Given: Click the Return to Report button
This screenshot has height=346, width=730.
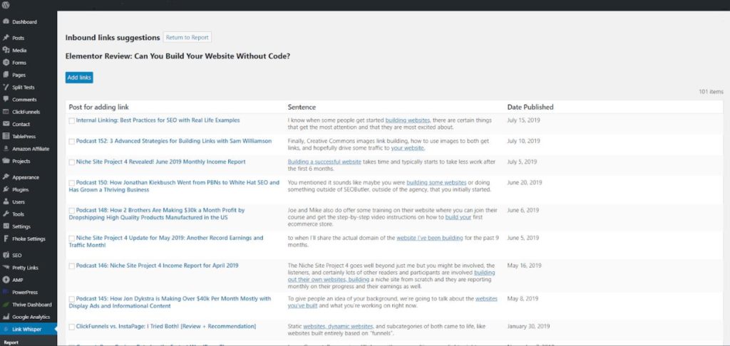Looking at the screenshot, I should (x=187, y=38).
